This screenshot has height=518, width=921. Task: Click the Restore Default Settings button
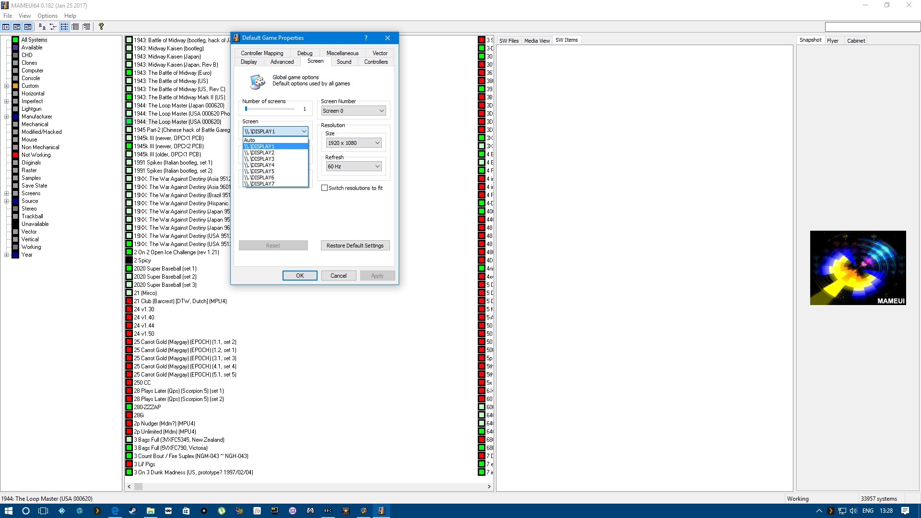pyautogui.click(x=355, y=246)
